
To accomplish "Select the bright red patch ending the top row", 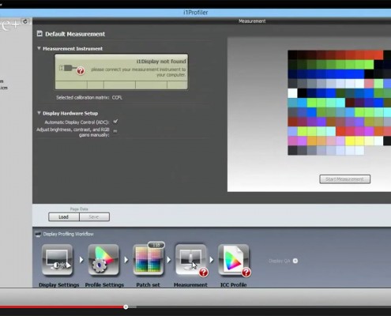I will point(378,55).
